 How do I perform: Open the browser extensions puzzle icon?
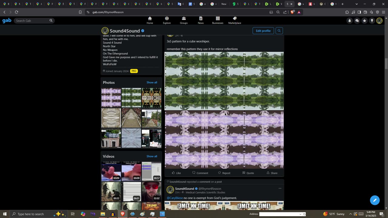coord(347,12)
